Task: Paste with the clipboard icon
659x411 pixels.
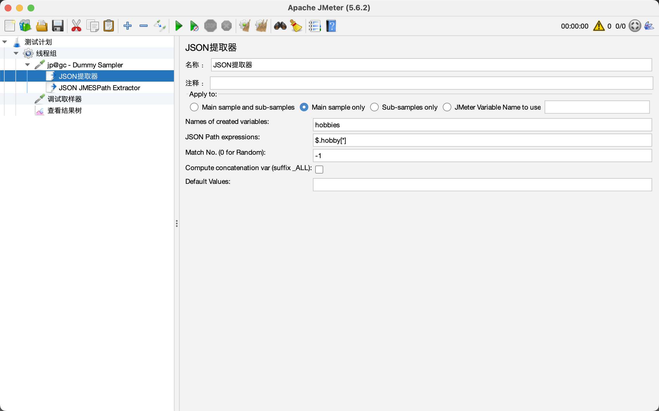Action: 109,26
